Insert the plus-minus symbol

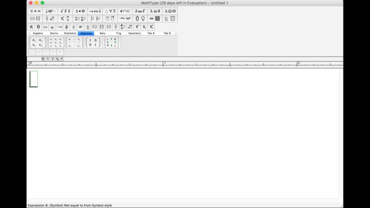88,27
